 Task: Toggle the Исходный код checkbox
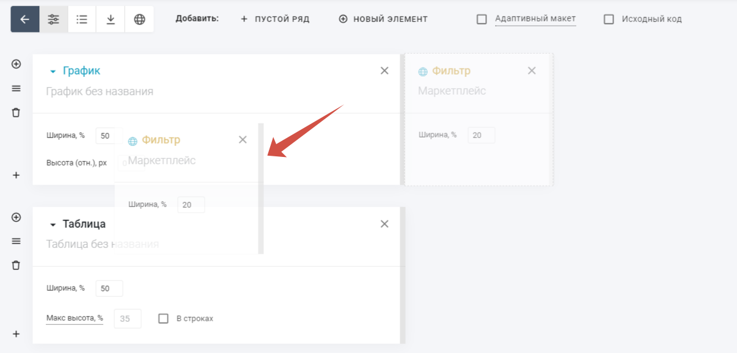tap(609, 20)
